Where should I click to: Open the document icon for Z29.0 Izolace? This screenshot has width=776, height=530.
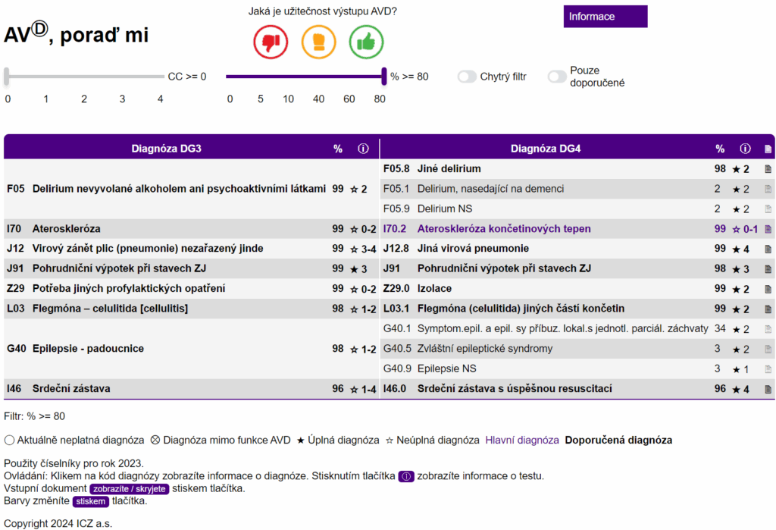tap(768, 289)
